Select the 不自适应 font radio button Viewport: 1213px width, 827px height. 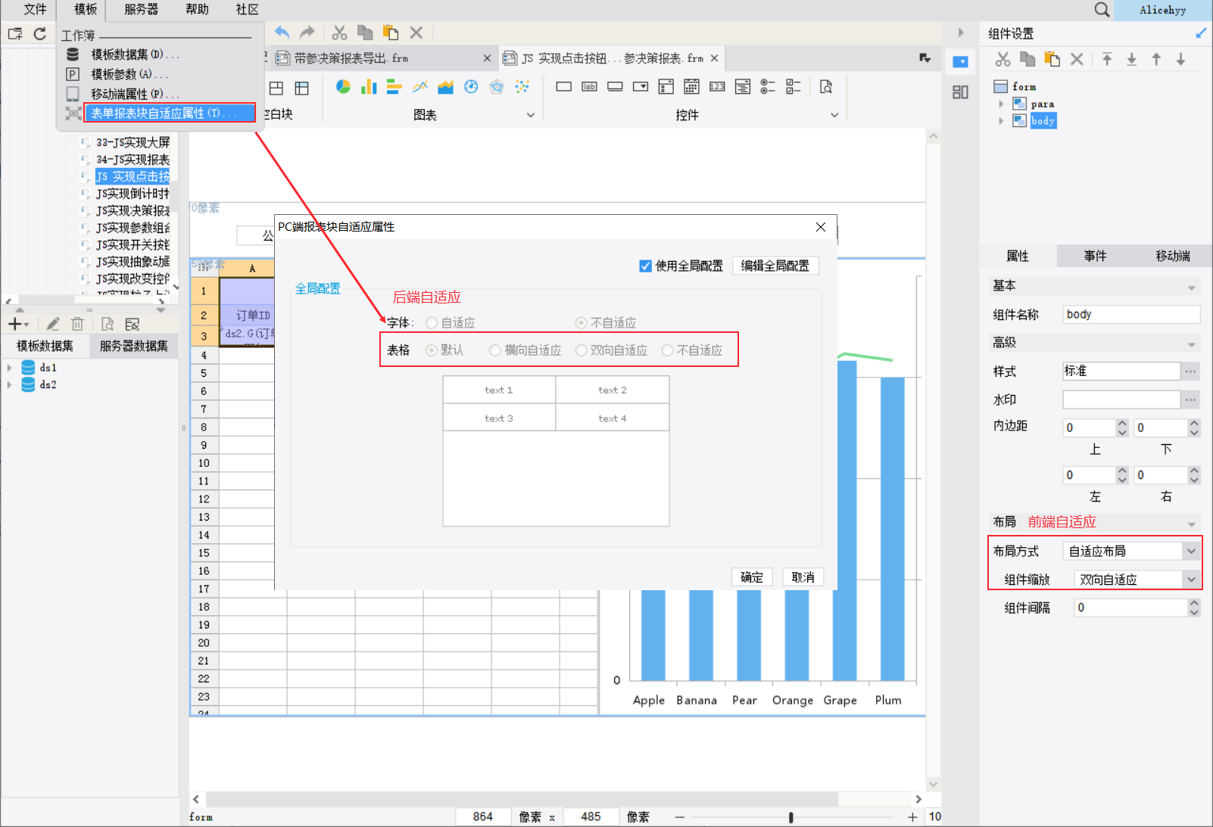581,323
